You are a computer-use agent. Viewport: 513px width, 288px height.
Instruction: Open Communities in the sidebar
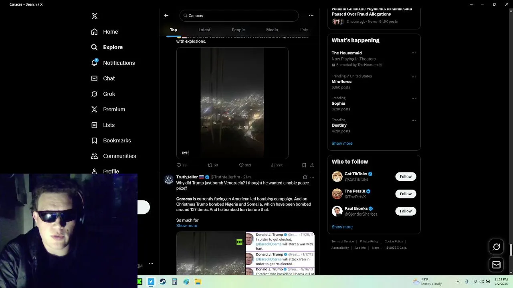tap(114, 156)
